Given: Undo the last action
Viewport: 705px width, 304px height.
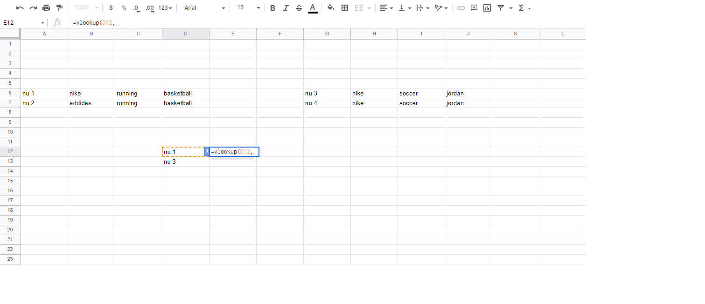Looking at the screenshot, I should [19, 8].
